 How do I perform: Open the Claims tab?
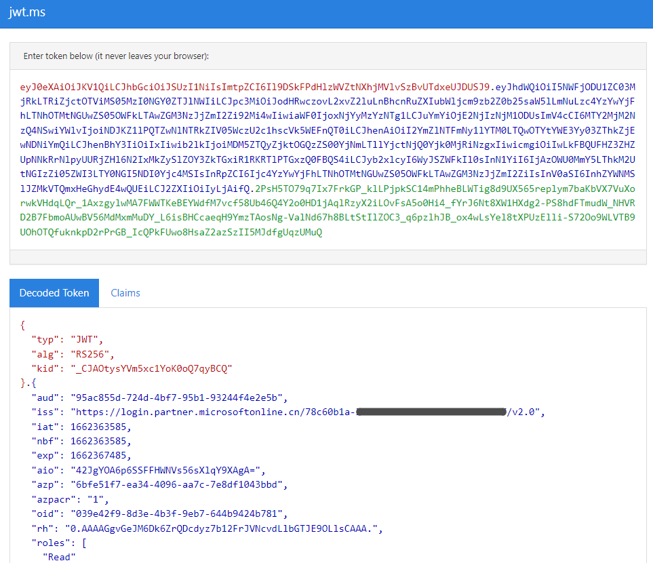(125, 293)
